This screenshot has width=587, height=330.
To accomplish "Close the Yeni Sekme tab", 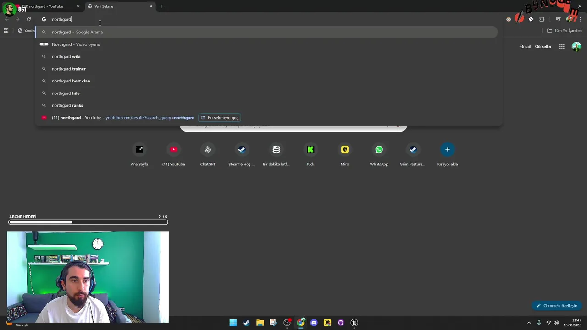I will (x=151, y=6).
